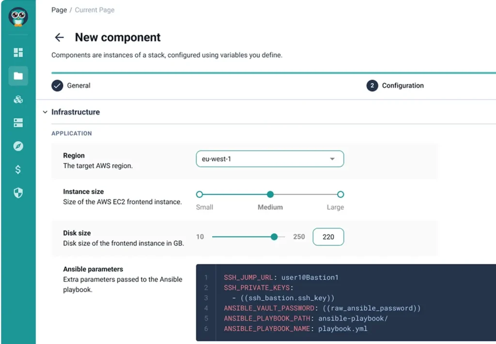Click the disk slider maximum value 250

(299, 237)
